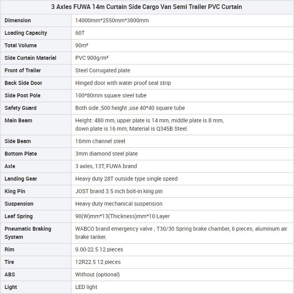Select the Main Beam label cell
Image resolution: width=294 pixels, height=294 pixels.
pos(18,121)
